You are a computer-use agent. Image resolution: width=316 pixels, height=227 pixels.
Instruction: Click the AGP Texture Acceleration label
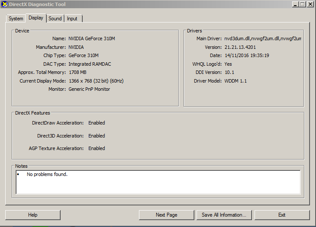56,148
